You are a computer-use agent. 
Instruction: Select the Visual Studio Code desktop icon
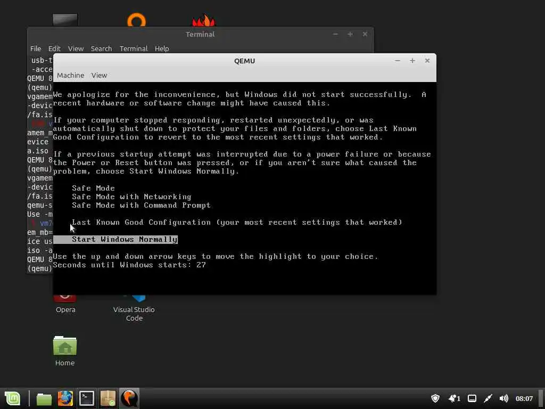coord(134,308)
